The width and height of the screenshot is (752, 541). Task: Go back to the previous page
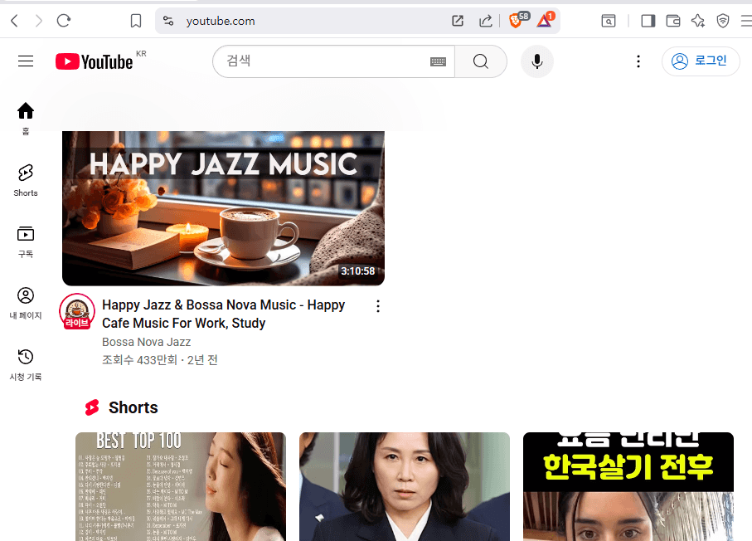pos(14,21)
